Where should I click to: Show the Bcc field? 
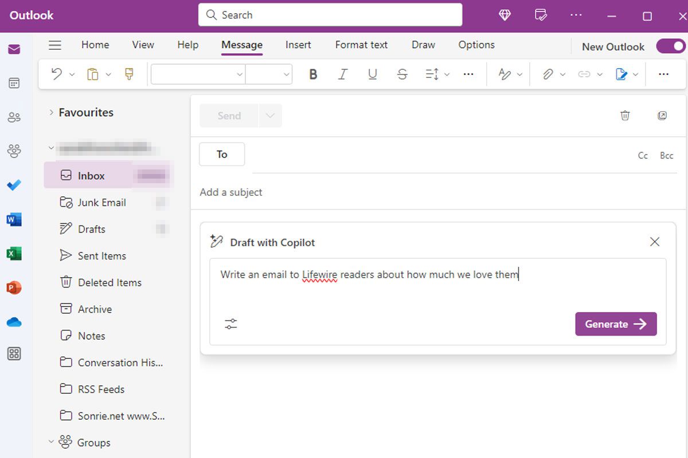(x=666, y=156)
